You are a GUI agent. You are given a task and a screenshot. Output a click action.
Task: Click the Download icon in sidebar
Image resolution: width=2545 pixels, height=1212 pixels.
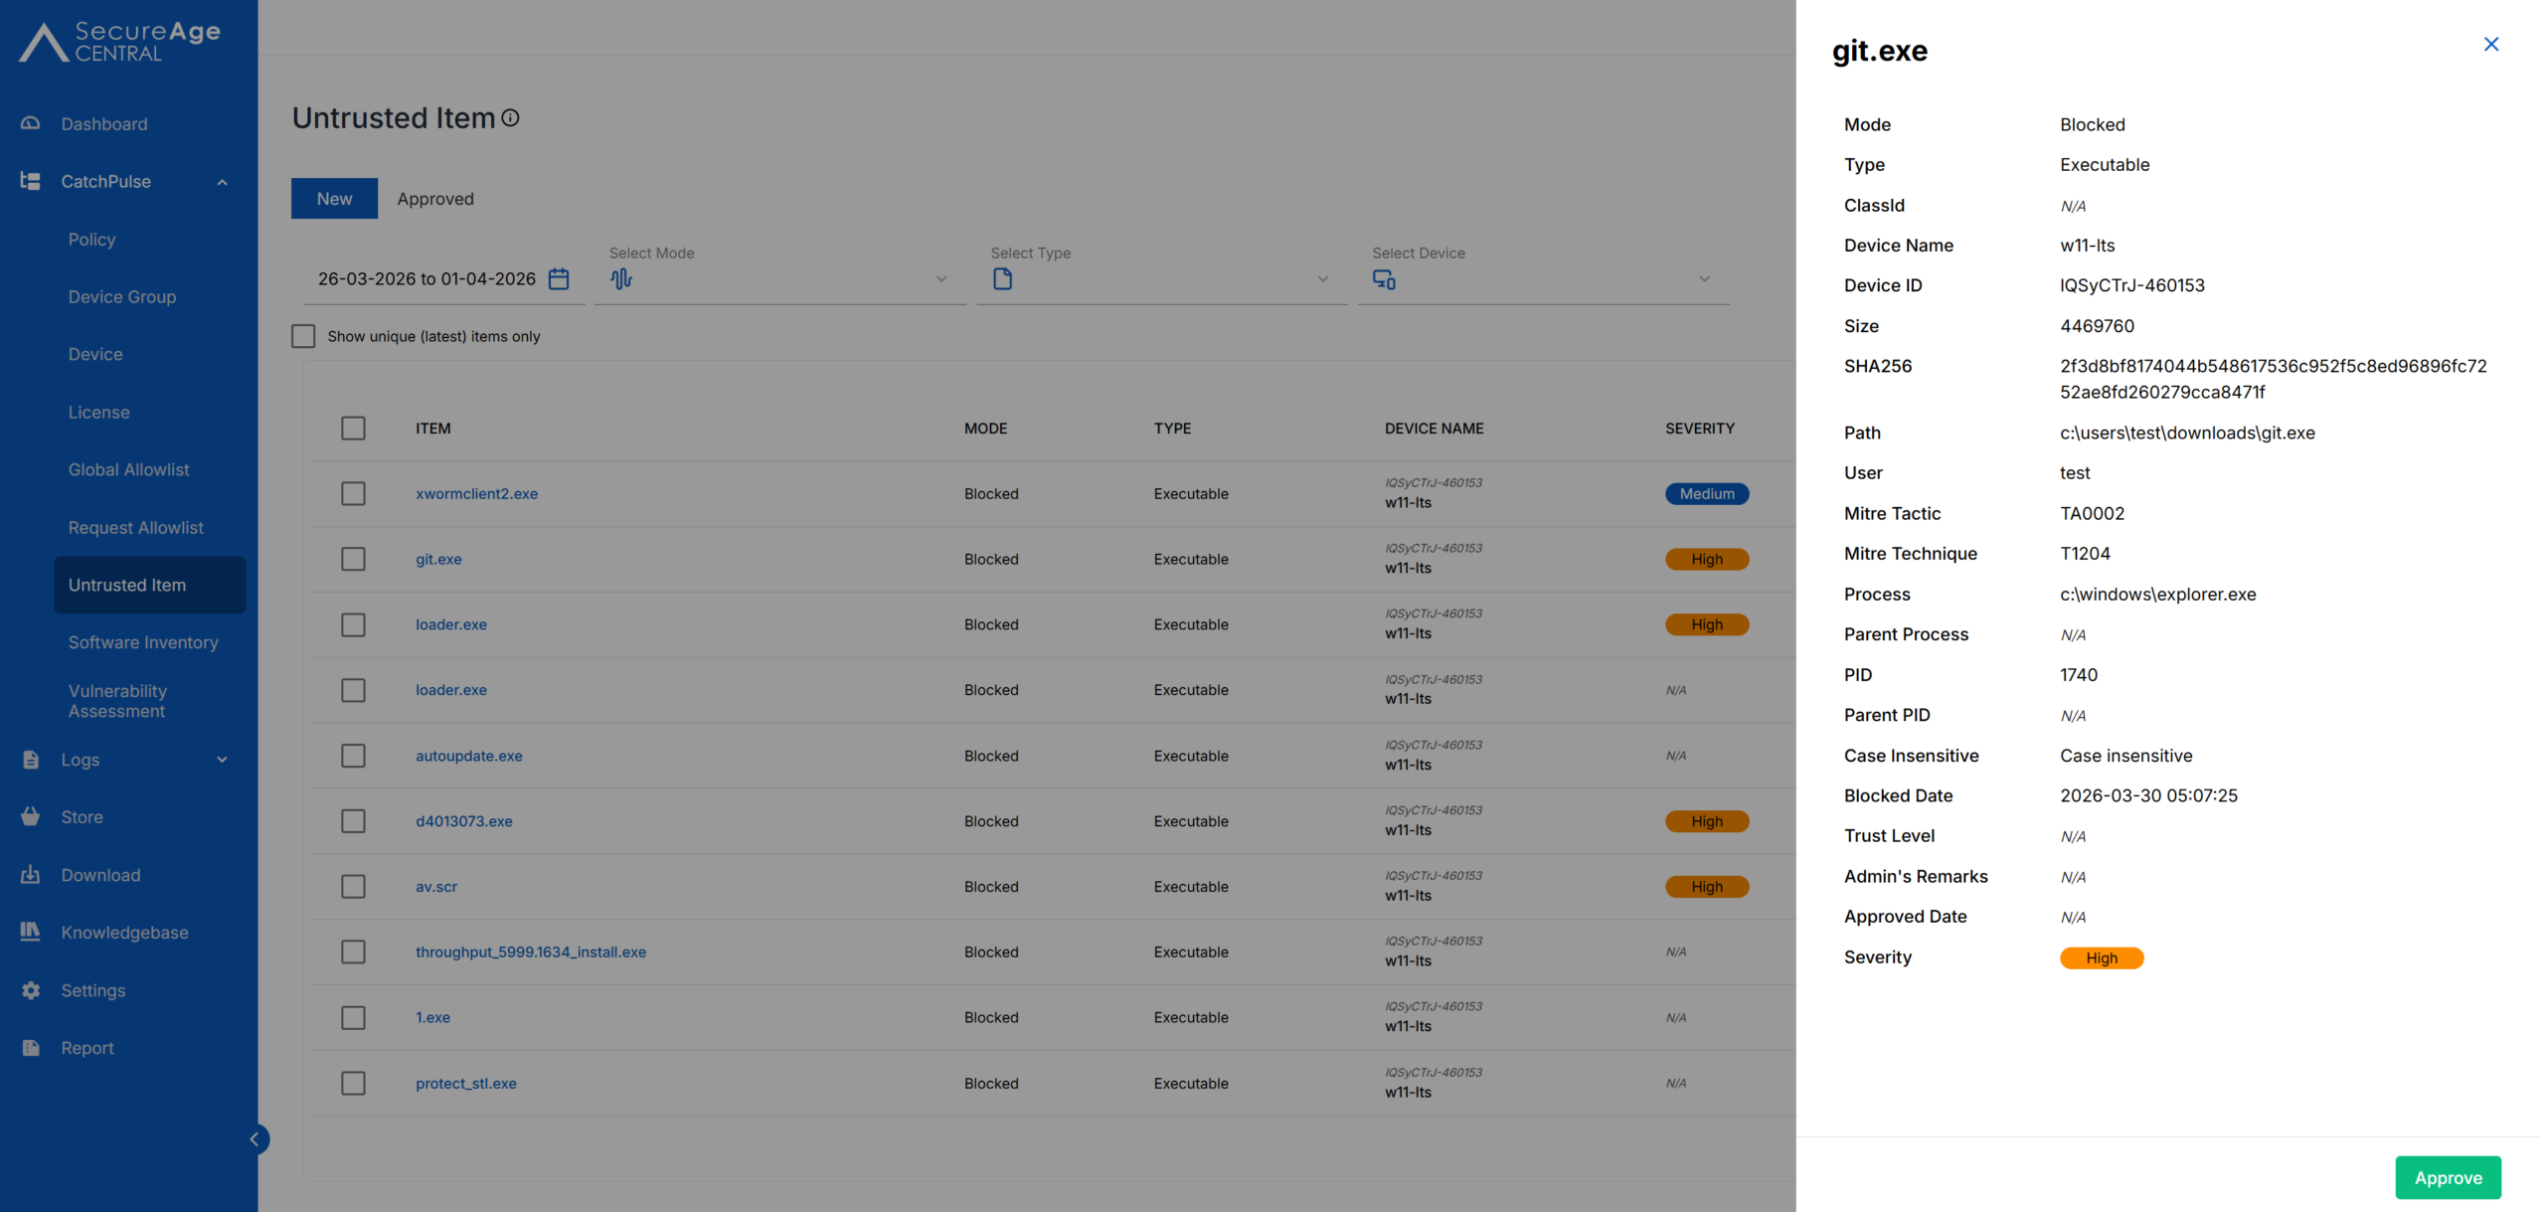click(x=31, y=875)
